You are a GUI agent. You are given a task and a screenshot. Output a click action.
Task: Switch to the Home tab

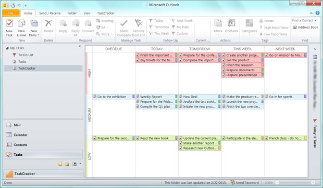tap(28, 13)
